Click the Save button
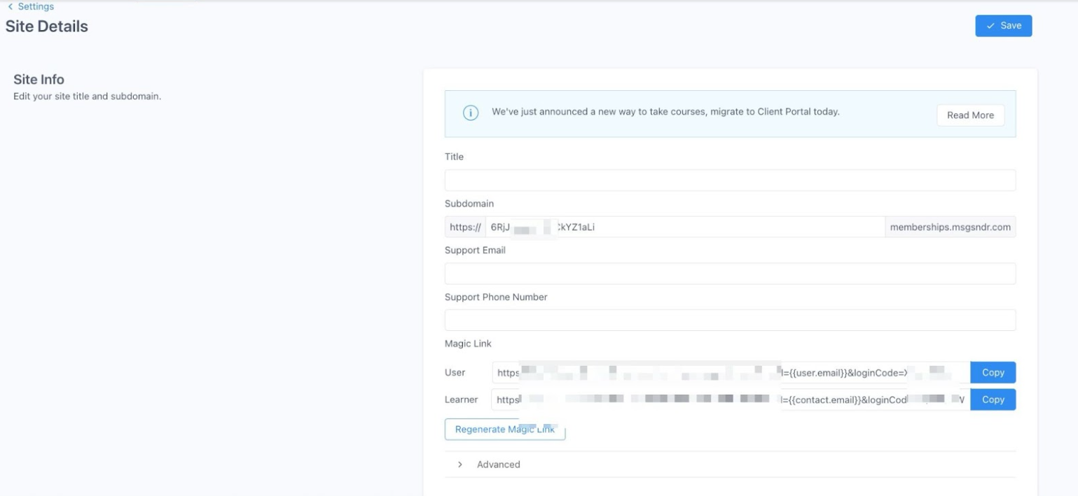This screenshot has width=1078, height=496. [1003, 26]
